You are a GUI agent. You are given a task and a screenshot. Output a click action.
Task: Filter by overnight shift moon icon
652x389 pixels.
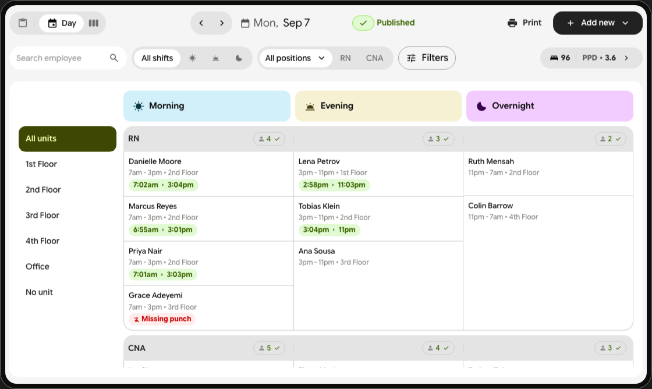[239, 58]
